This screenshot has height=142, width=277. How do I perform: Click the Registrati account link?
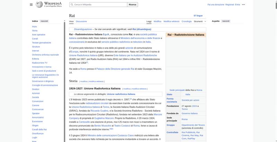230,5
